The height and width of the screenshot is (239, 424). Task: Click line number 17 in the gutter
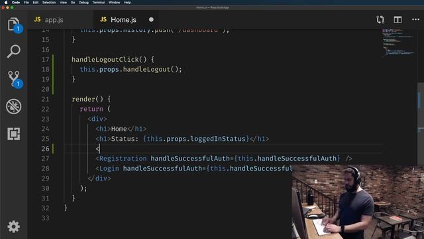(46, 59)
